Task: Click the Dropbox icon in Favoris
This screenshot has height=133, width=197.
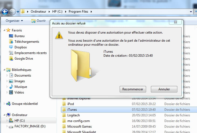Action: click(x=11, y=47)
